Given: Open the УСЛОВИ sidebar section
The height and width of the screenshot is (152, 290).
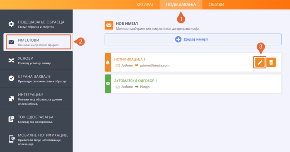Looking at the screenshot, I should click(36, 60).
